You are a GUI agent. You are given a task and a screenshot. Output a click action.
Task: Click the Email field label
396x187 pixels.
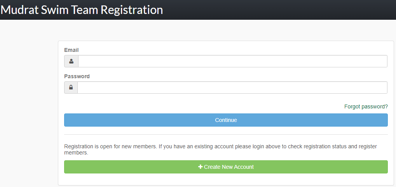72,50
